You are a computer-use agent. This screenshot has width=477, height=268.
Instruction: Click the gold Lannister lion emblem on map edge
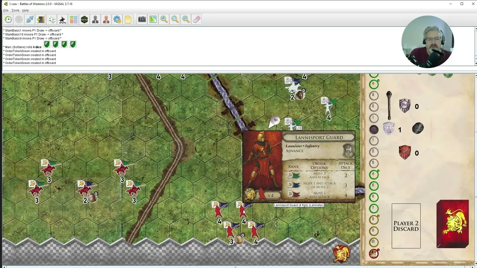pyautogui.click(x=342, y=253)
